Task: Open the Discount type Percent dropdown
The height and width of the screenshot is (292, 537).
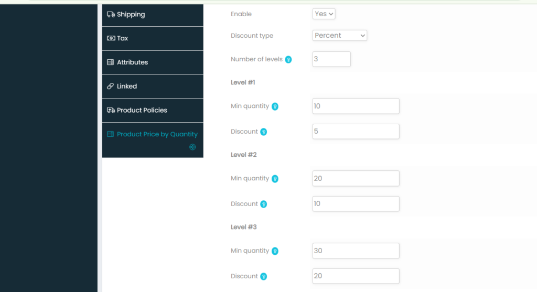Action: click(x=339, y=36)
